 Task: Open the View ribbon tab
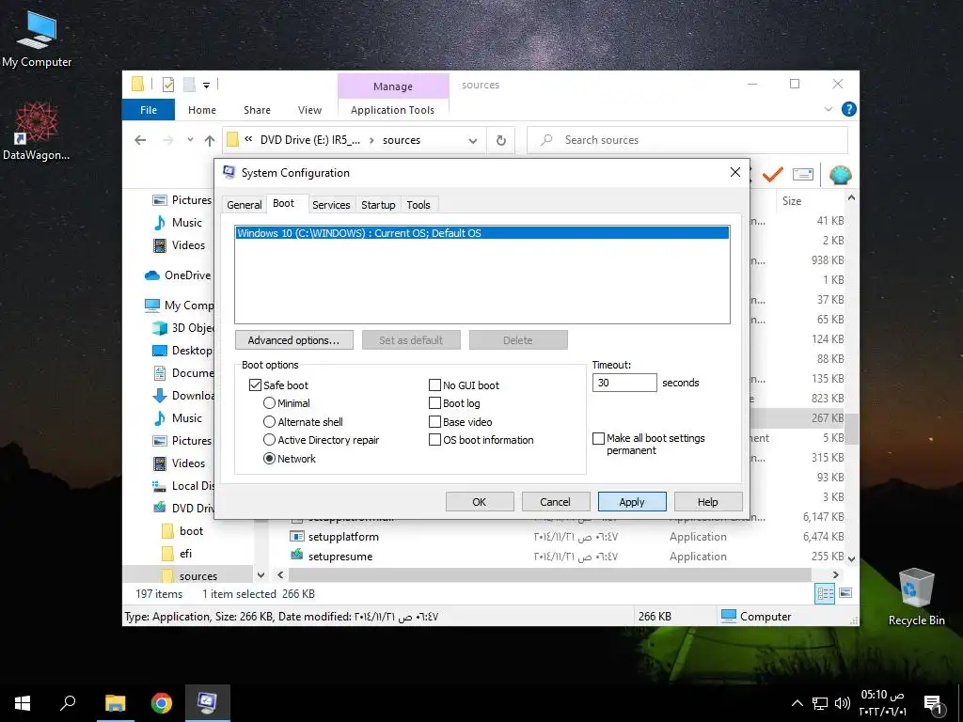309,110
